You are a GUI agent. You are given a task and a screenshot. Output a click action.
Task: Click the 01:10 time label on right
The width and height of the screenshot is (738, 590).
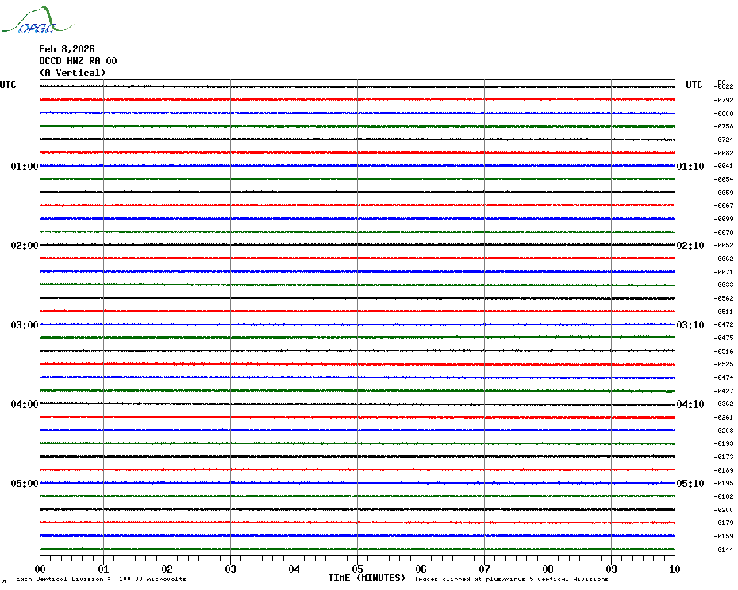coord(690,167)
